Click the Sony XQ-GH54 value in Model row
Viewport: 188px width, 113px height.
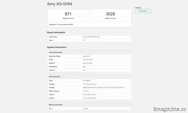tap(88, 60)
